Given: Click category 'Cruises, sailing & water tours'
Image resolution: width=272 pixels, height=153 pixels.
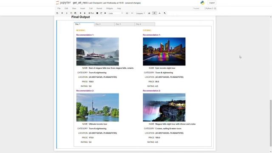Looking at the screenshot, I should pos(168,129).
